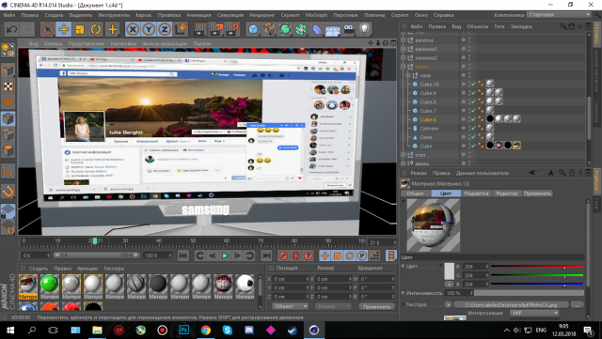Open the Объект coordinate mode dropdown
This screenshot has height=339, width=602.
(291, 306)
